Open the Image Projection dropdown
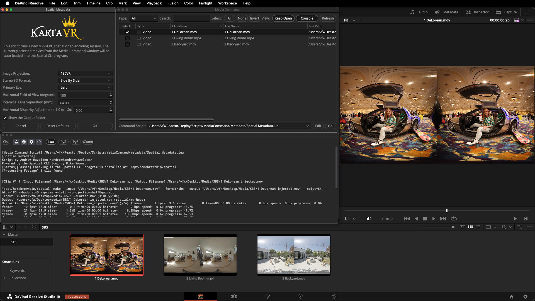535x301 pixels. (85, 74)
